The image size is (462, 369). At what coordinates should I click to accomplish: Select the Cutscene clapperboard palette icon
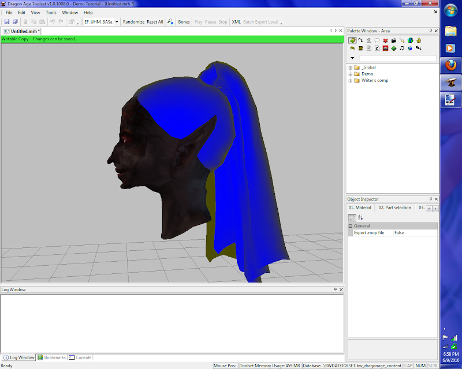point(393,40)
